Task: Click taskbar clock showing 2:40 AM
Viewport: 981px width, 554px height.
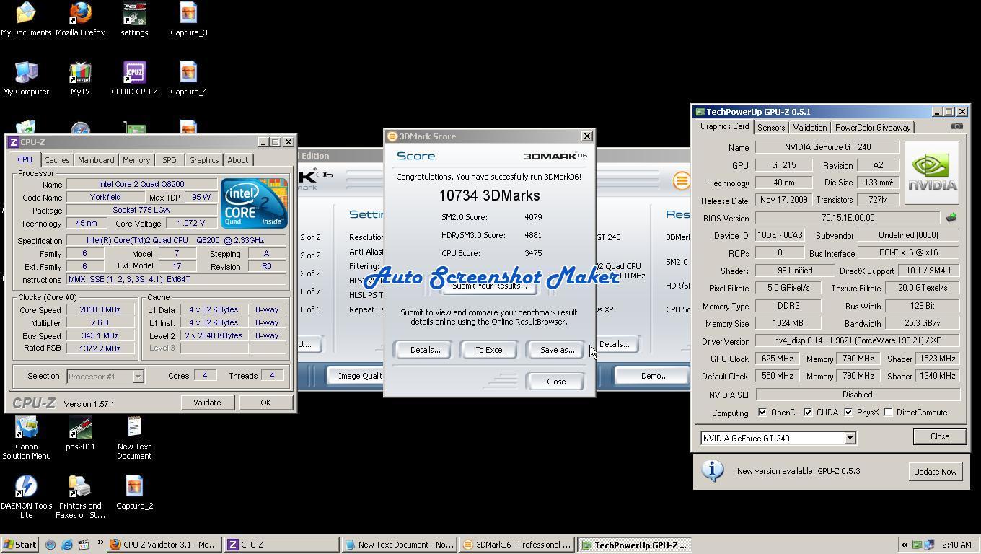Action: point(956,545)
